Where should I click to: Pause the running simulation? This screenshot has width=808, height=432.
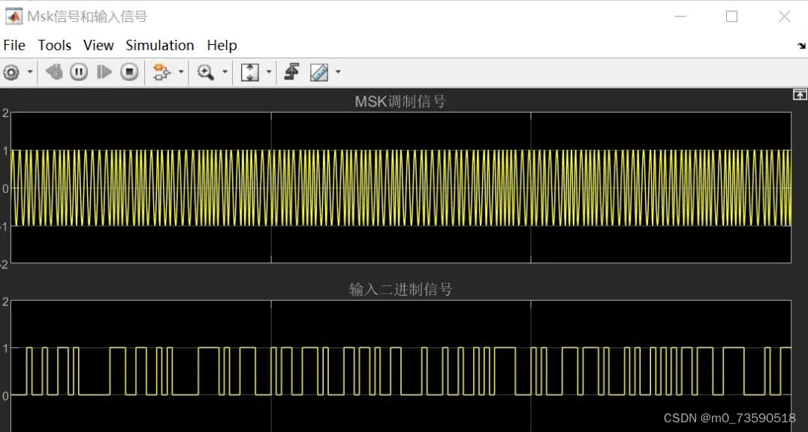tap(79, 72)
